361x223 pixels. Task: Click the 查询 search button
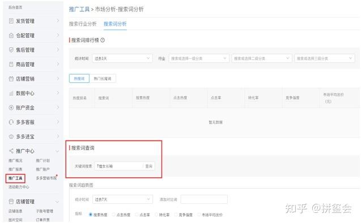pyautogui.click(x=148, y=166)
